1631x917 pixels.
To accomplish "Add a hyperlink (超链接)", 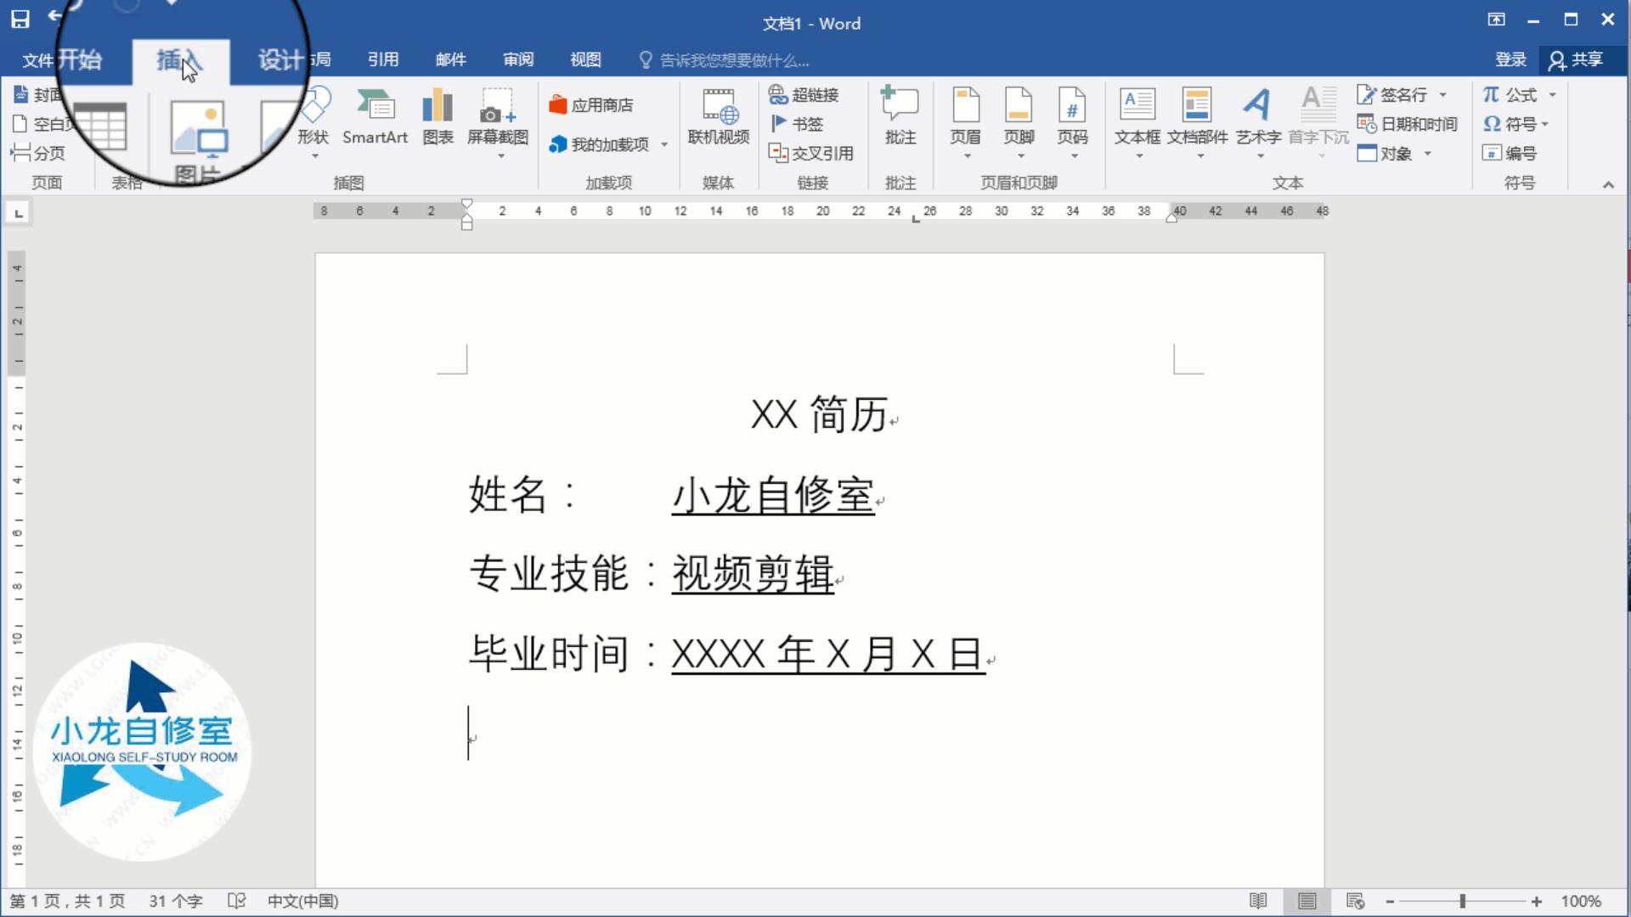I will click(x=804, y=95).
